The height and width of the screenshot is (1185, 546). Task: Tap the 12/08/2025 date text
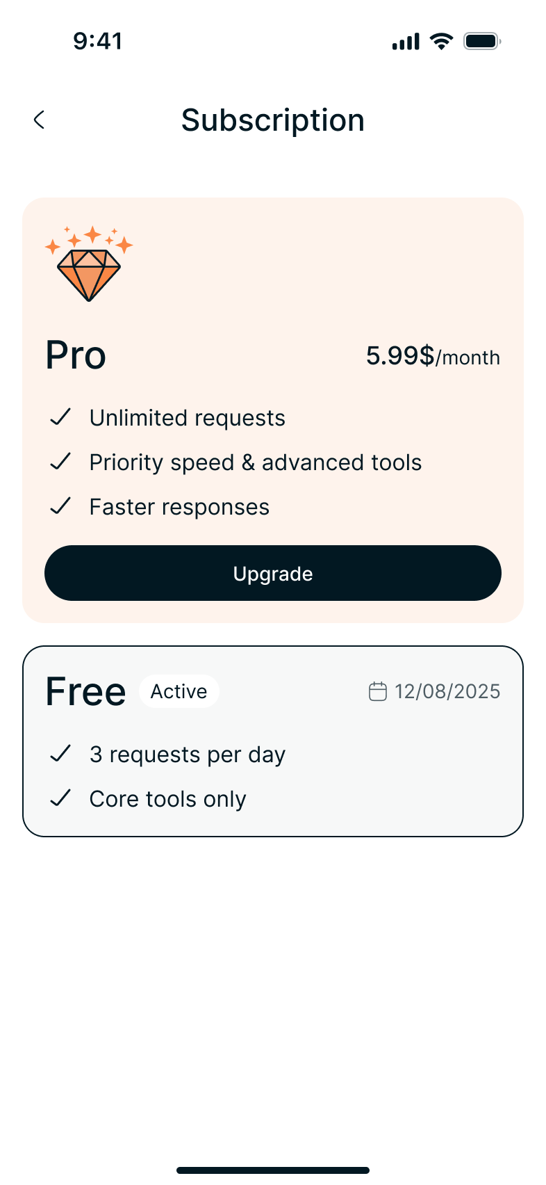pos(447,691)
